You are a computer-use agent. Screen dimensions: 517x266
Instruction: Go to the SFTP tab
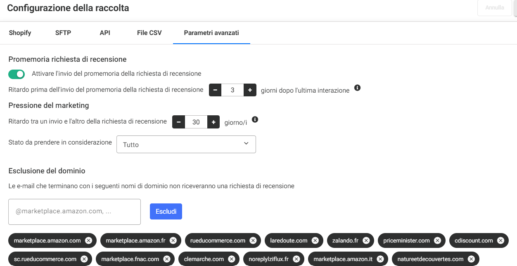pos(63,33)
